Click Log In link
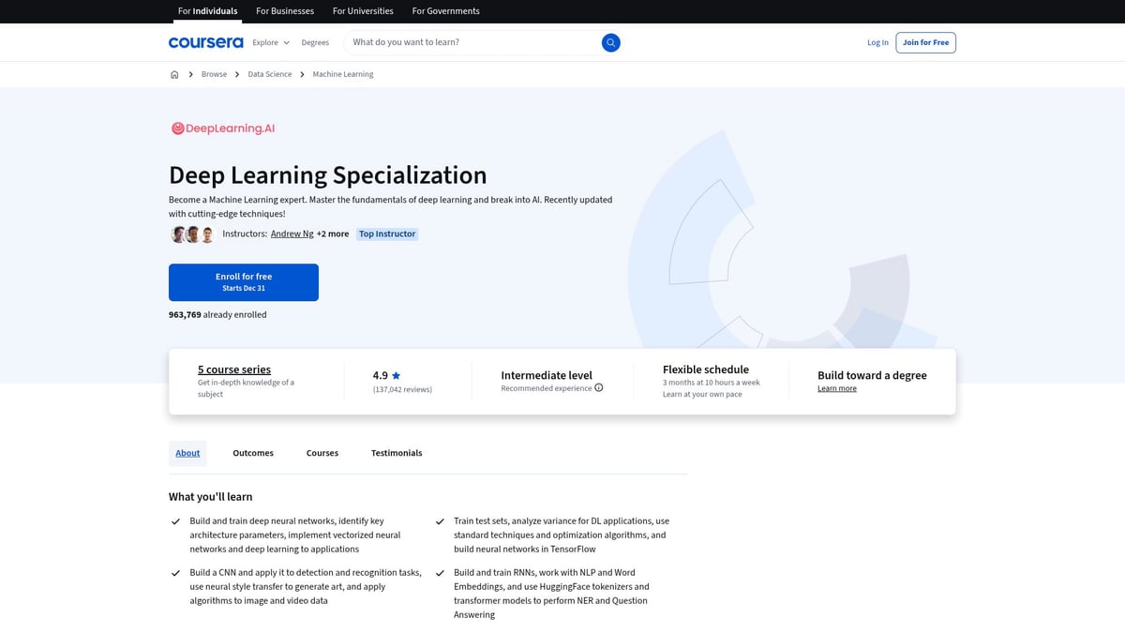This screenshot has height=633, width=1125. coord(877,42)
